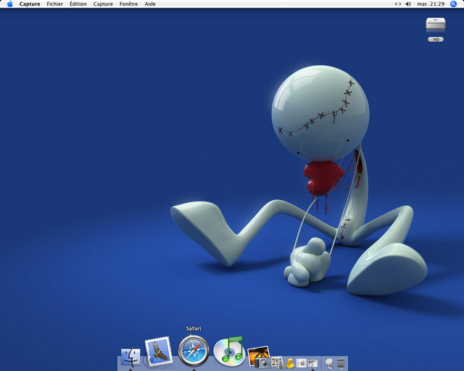The image size is (464, 371).
Task: Open the spring-shaped URL icon in Dock
Action: 329,363
